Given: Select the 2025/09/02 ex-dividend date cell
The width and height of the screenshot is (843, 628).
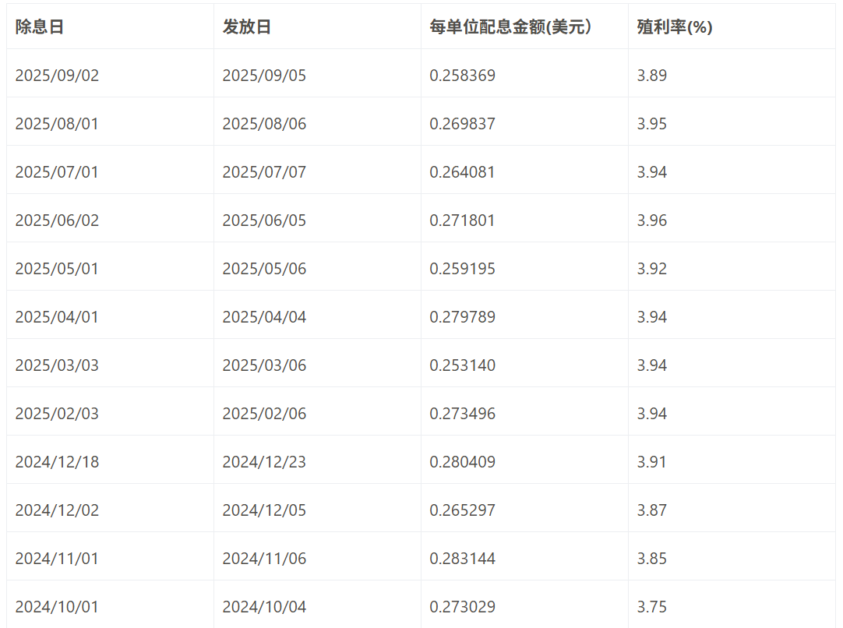Looking at the screenshot, I should (x=55, y=75).
